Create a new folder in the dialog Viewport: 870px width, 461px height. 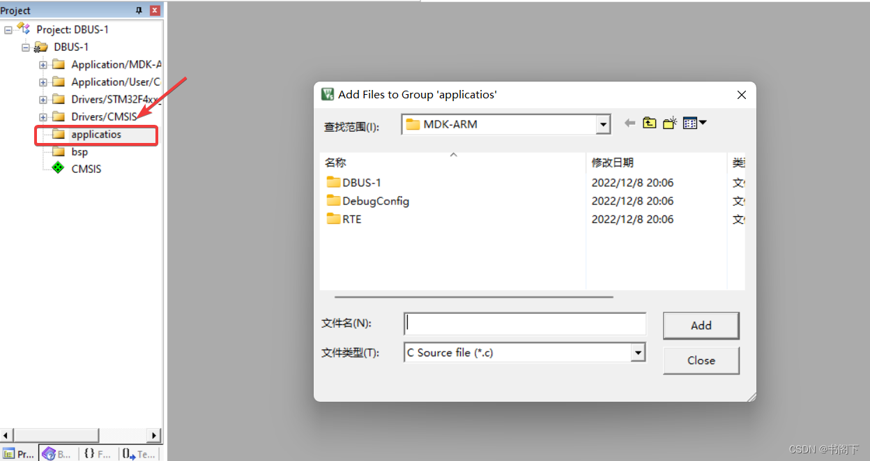[x=669, y=123]
